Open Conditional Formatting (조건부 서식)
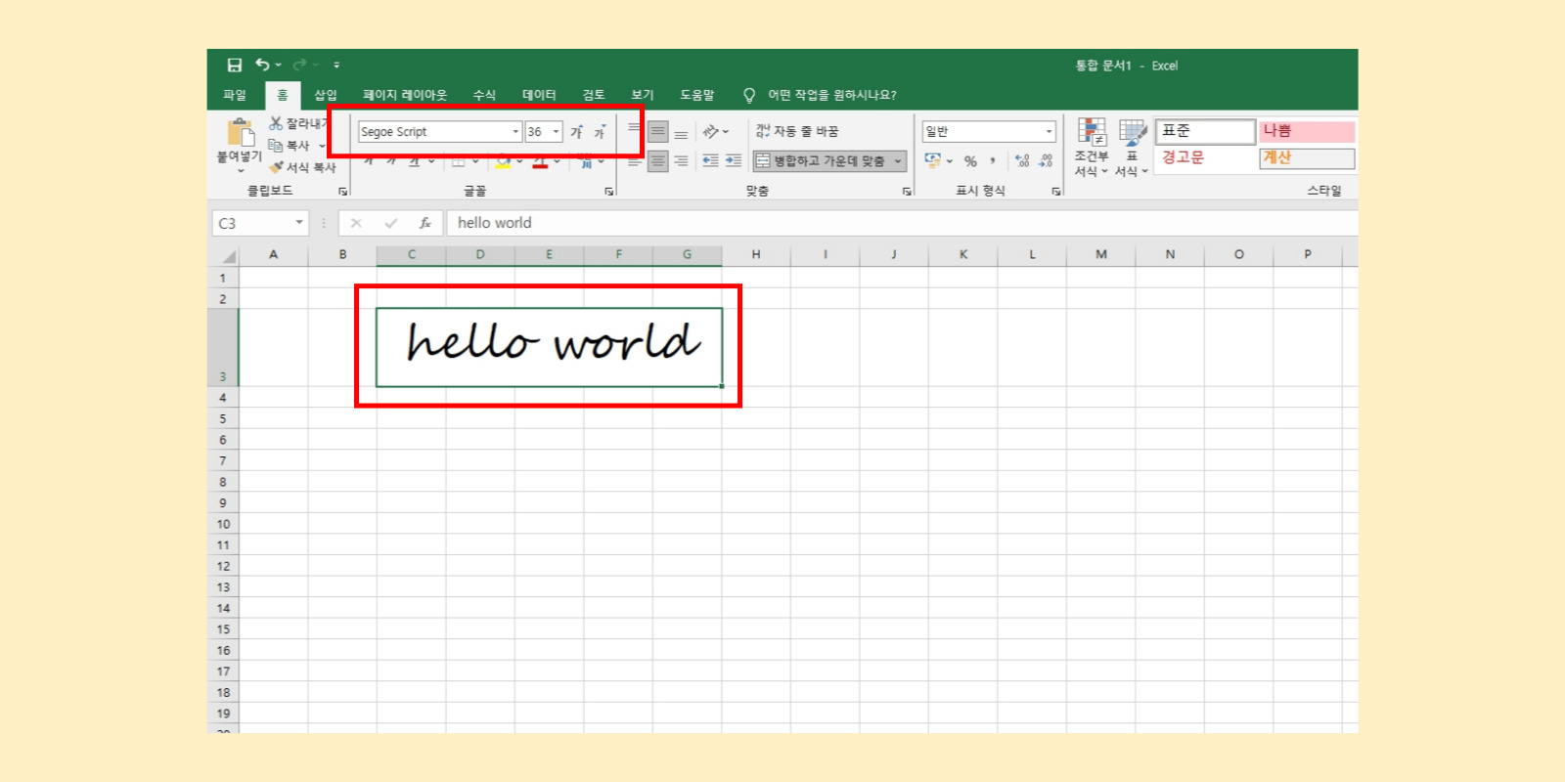Image resolution: width=1565 pixels, height=782 pixels. (x=1092, y=148)
